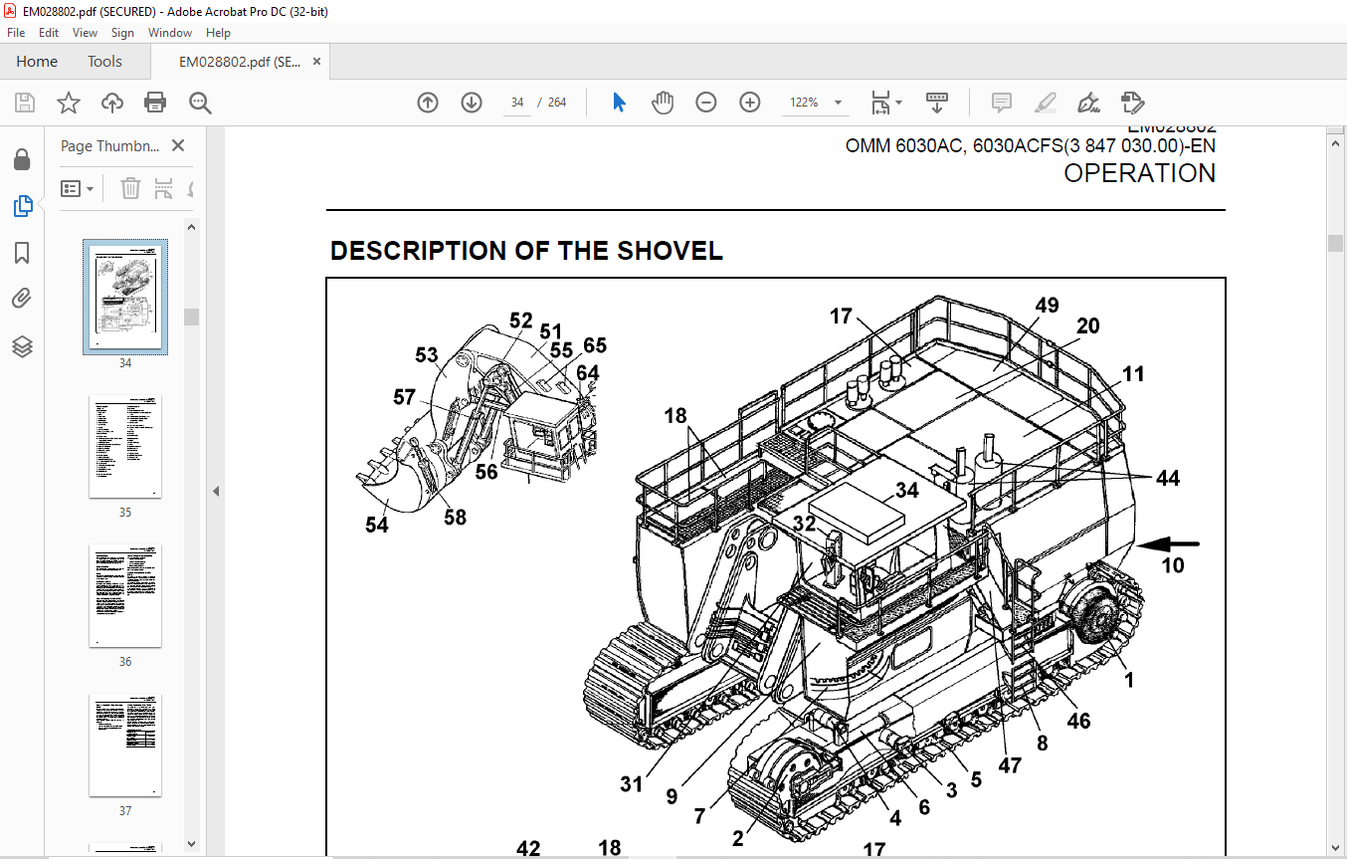The image size is (1347, 859).
Task: Click document scrollbar up arrow
Action: (1335, 143)
